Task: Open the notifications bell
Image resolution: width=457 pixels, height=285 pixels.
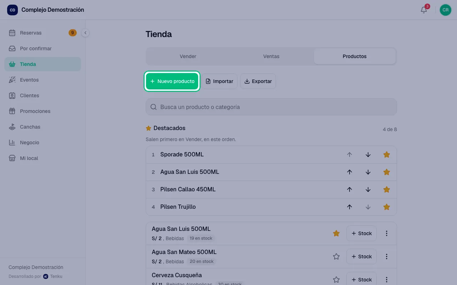Action: click(x=424, y=10)
